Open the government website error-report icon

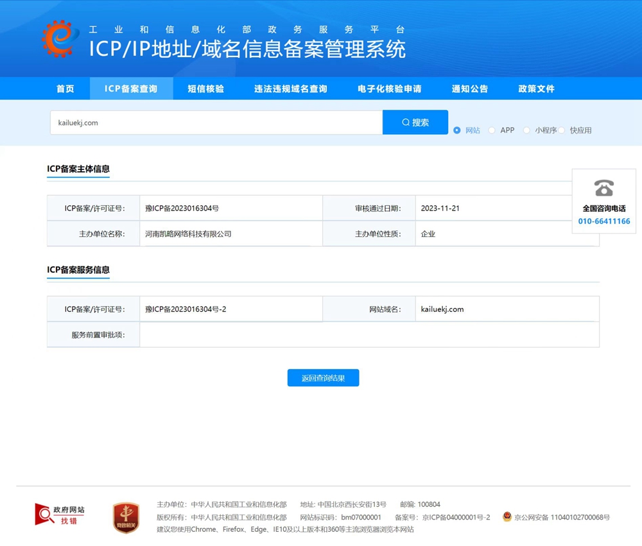(60, 515)
